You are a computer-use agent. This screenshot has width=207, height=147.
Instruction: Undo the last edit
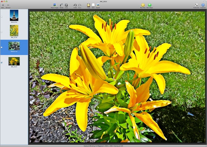pos(75,5)
